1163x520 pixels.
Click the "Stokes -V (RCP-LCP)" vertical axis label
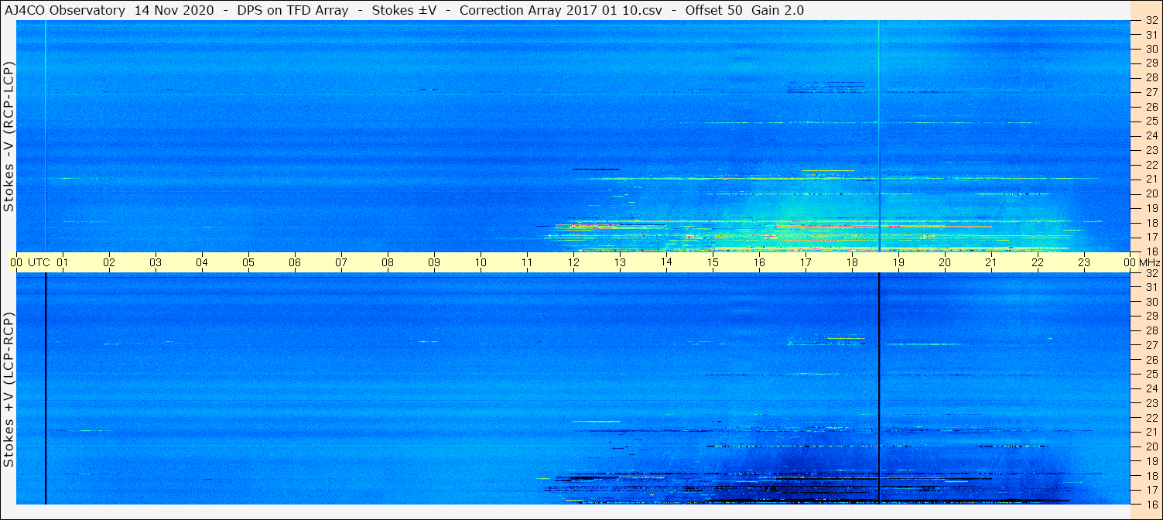coord(9,136)
